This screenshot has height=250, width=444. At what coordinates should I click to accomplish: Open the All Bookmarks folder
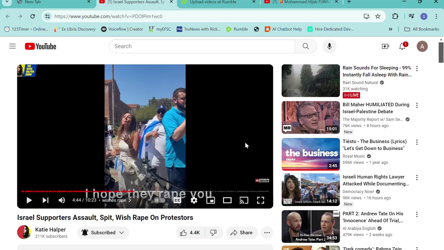(x=422, y=29)
